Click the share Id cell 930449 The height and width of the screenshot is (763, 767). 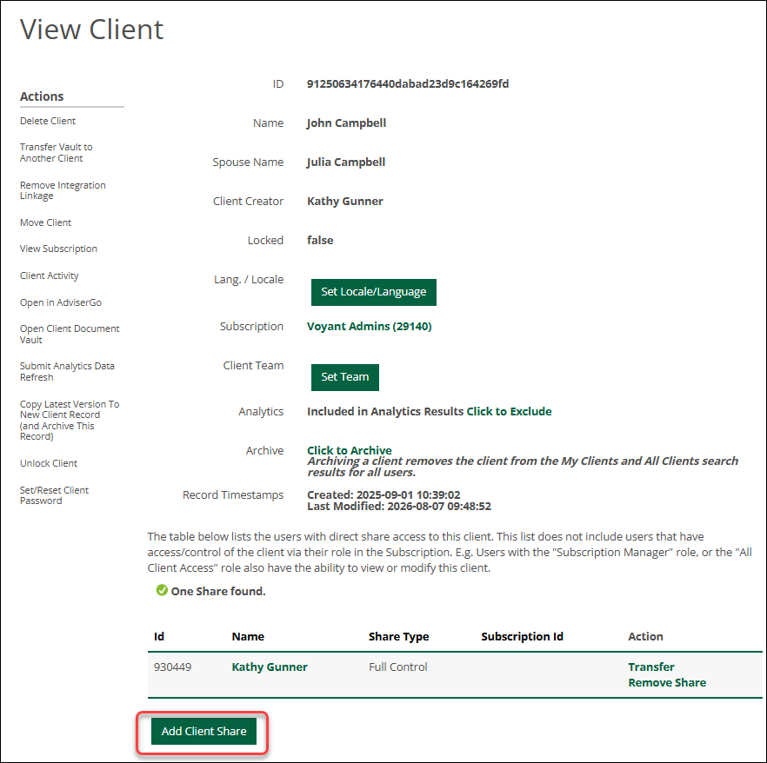click(x=173, y=667)
